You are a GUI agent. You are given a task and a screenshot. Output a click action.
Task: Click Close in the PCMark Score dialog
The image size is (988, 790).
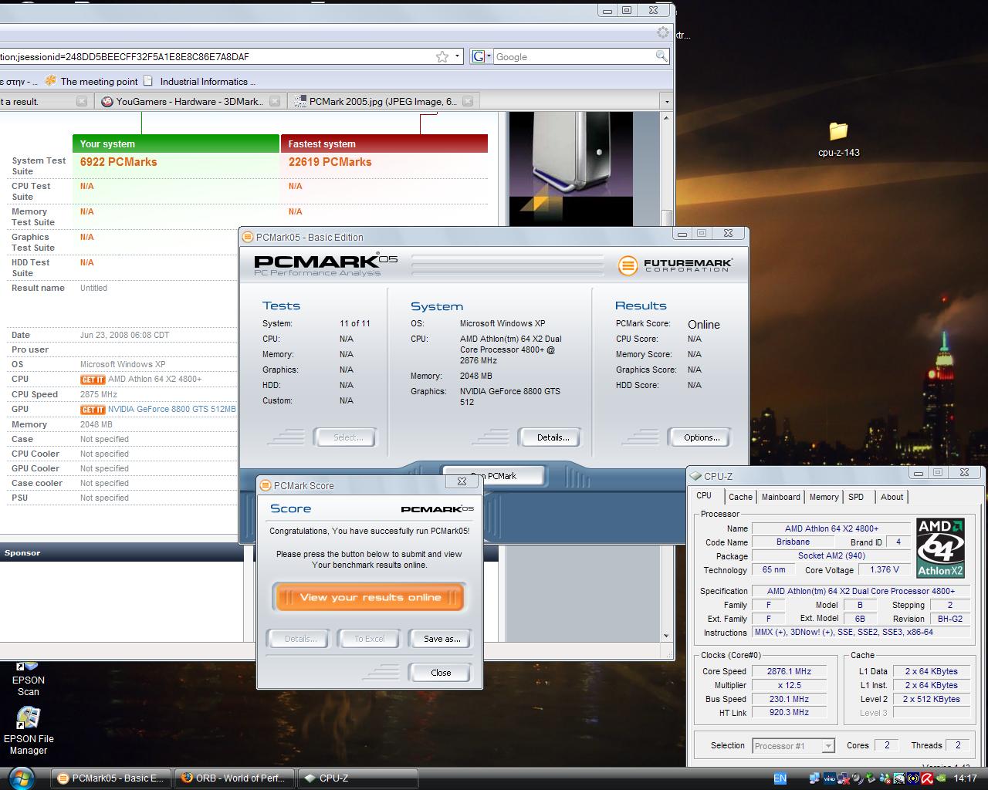click(440, 673)
